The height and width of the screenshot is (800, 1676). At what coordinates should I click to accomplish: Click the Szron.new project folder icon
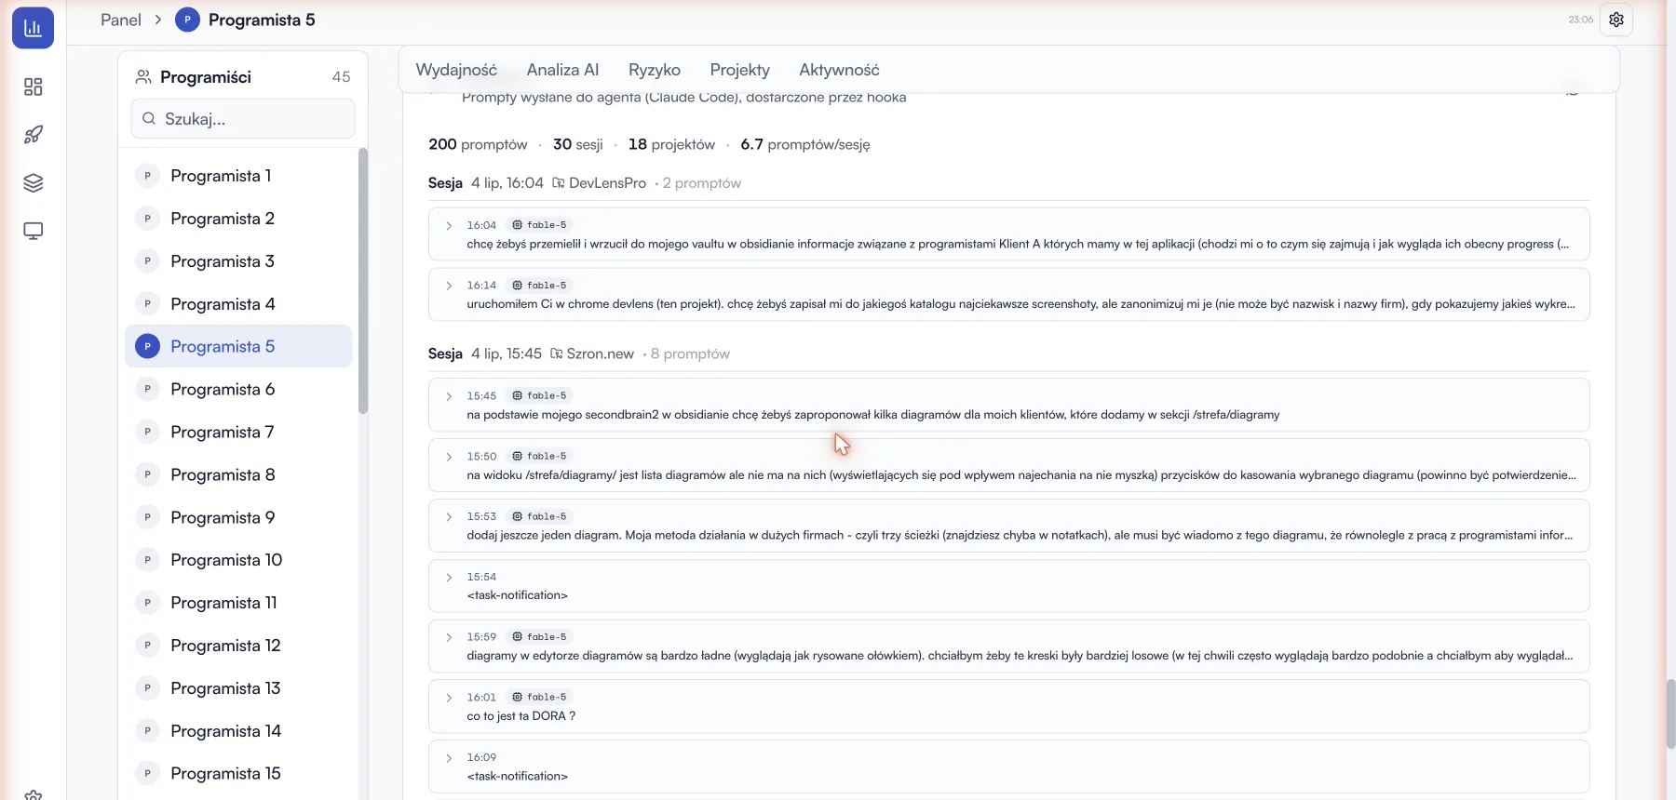[x=557, y=353]
